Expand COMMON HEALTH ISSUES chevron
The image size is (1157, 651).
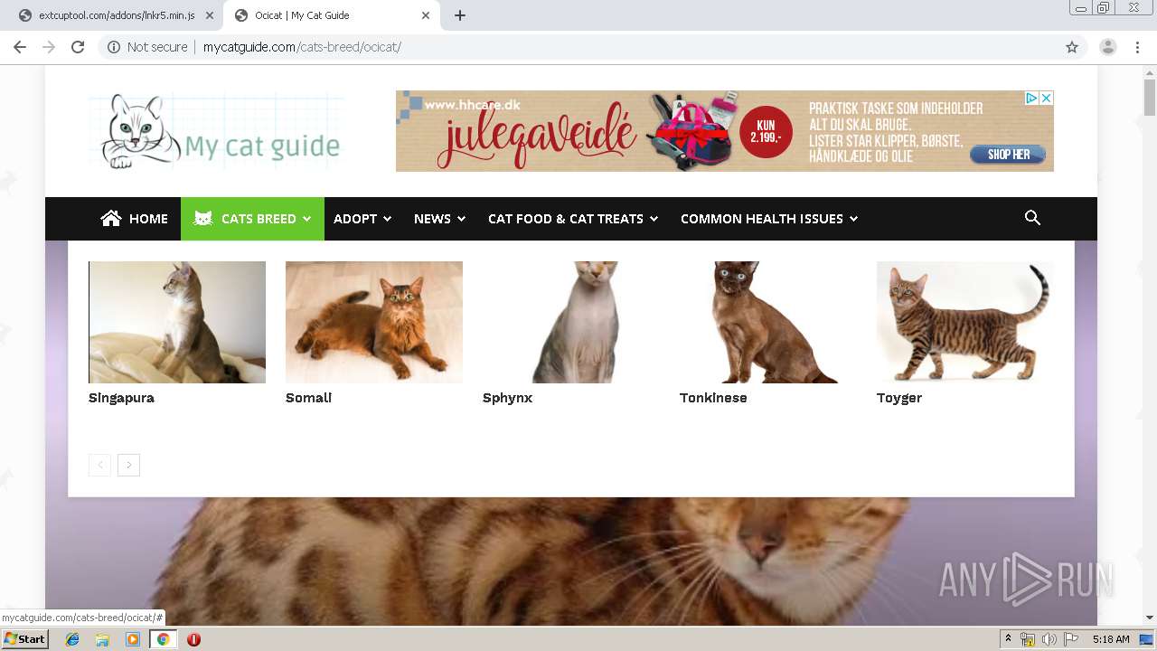coord(853,219)
